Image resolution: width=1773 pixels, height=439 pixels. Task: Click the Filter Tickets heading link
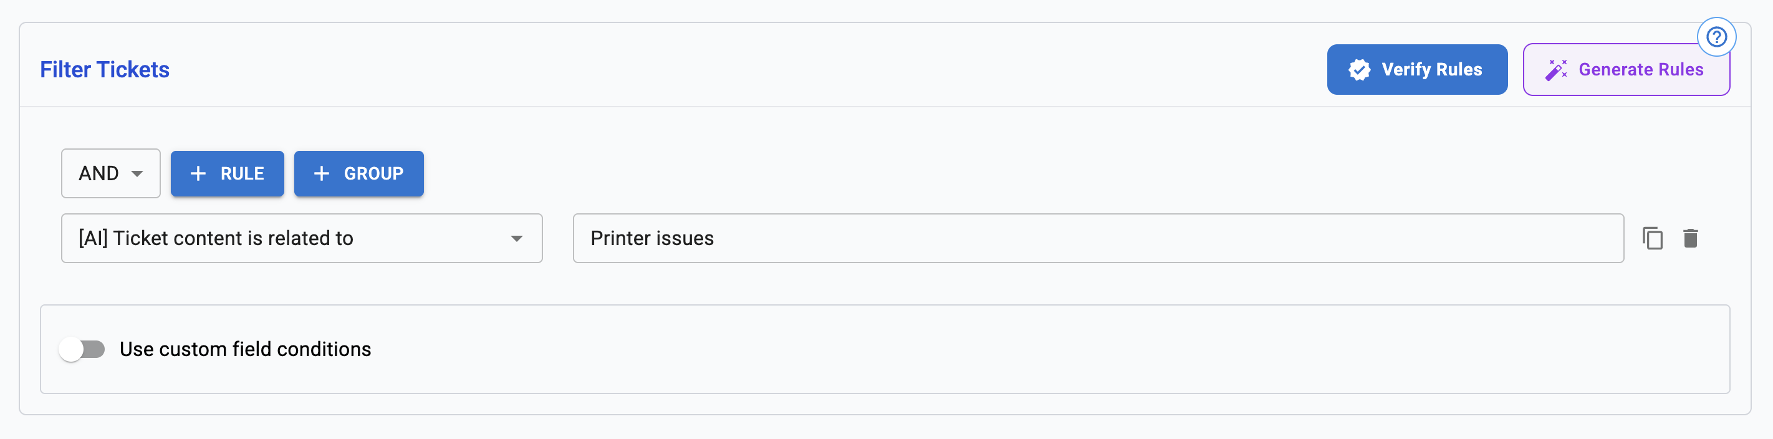click(x=105, y=69)
